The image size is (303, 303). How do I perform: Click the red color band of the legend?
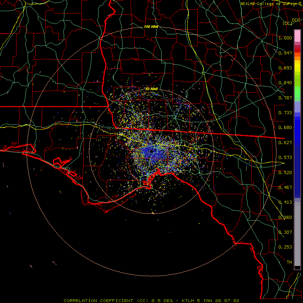(x=297, y=50)
